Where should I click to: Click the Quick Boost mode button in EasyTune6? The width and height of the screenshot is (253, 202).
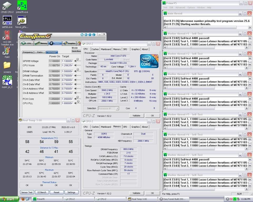76,51
